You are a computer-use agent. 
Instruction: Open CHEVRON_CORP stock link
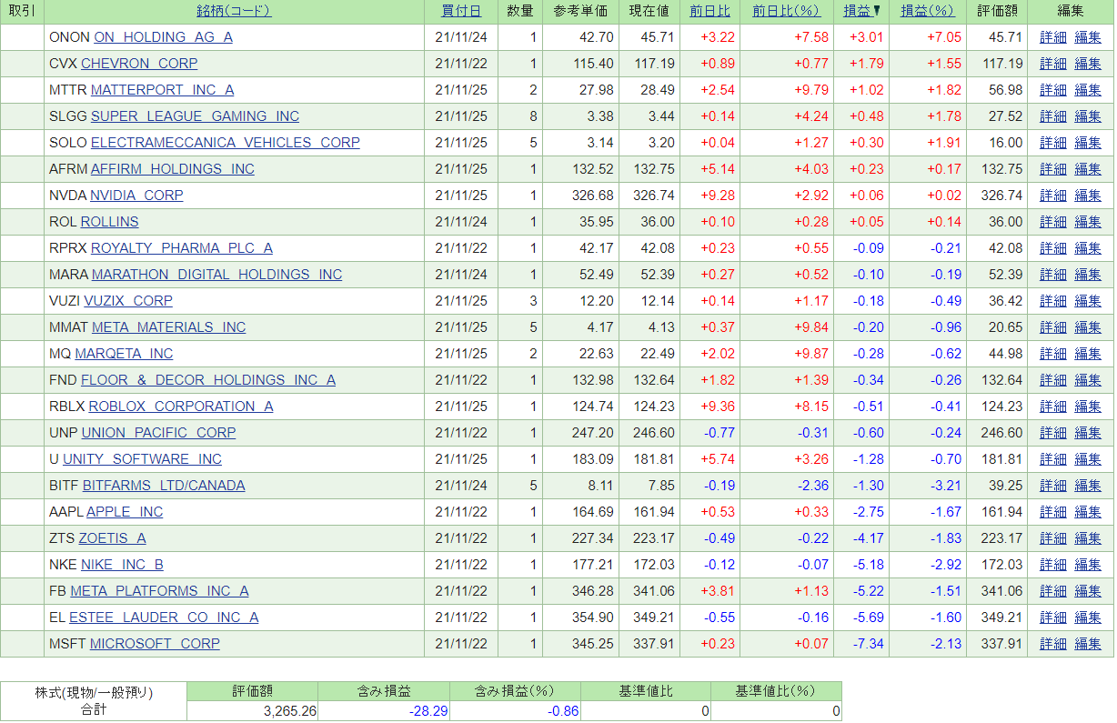[139, 64]
